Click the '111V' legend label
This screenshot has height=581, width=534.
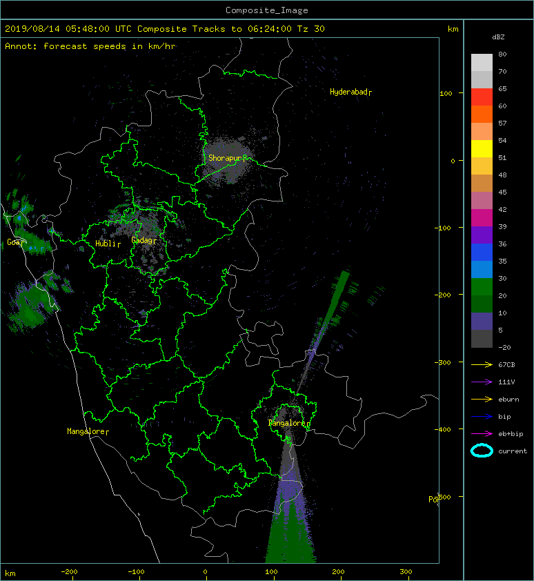click(506, 382)
